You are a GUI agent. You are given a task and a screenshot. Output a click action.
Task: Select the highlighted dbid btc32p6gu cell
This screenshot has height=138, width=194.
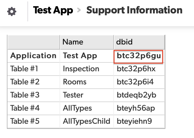139,56
